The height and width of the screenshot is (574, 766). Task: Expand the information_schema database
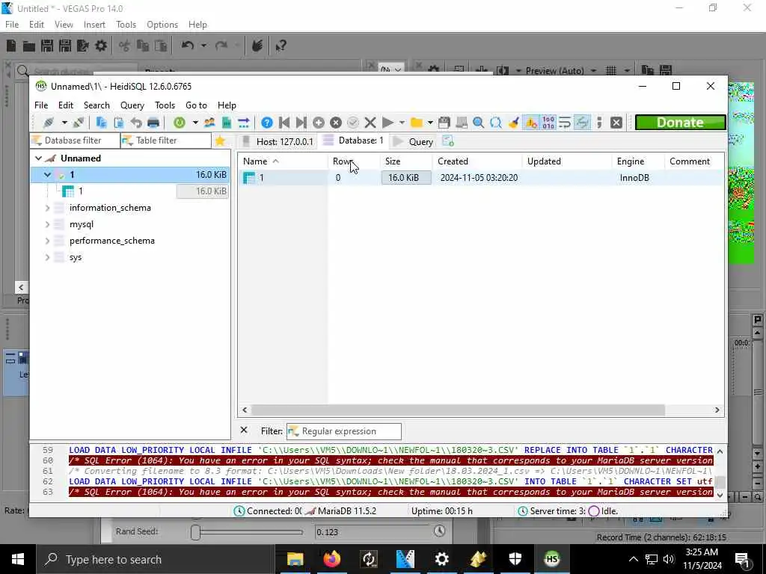(x=47, y=208)
